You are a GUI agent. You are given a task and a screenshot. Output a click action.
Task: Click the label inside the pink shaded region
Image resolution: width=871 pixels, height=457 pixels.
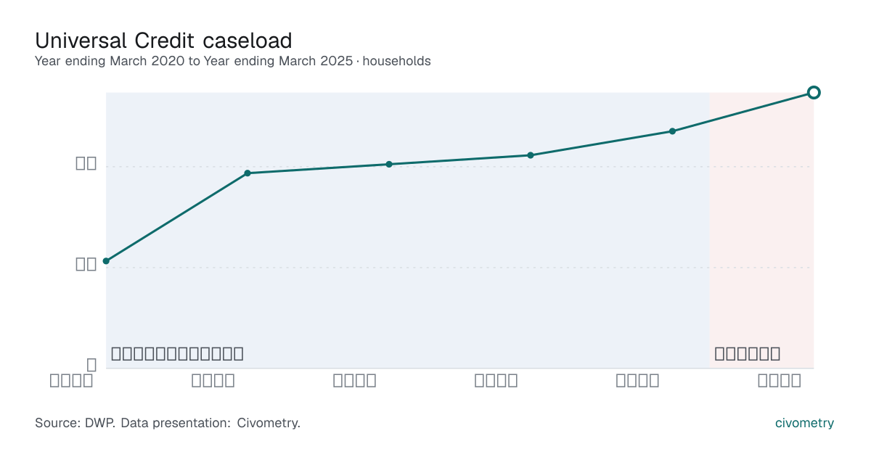tap(748, 354)
